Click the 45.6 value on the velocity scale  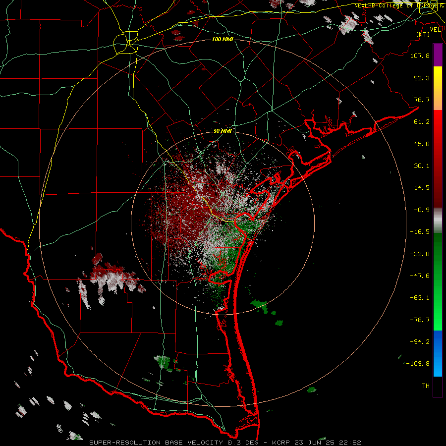[x=422, y=144]
